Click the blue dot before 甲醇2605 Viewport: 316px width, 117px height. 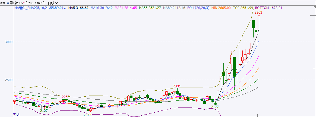tap(8, 3)
